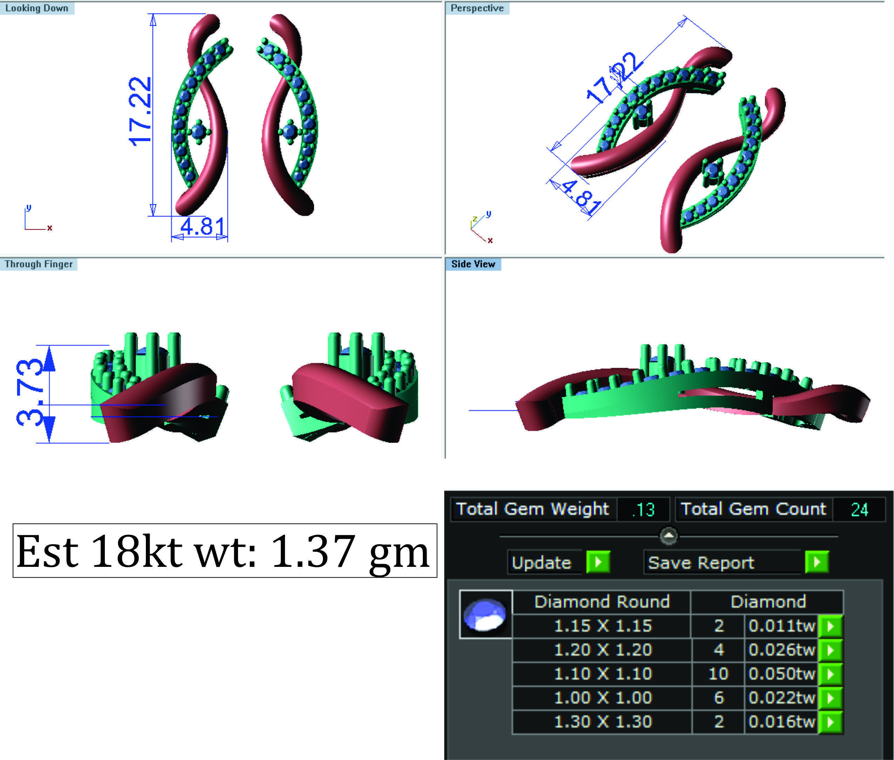
Task: Click green arrow for 1.10 X 1.10 row
Action: 831,674
